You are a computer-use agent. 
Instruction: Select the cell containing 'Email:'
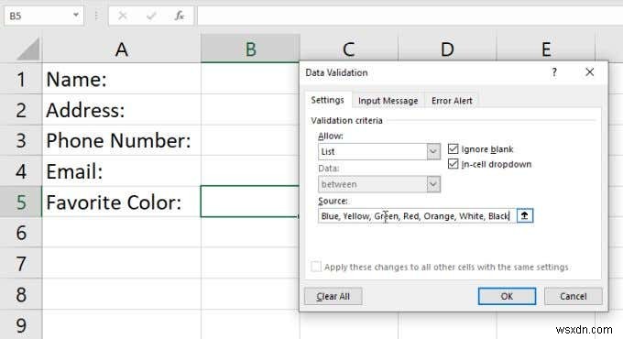point(122,171)
